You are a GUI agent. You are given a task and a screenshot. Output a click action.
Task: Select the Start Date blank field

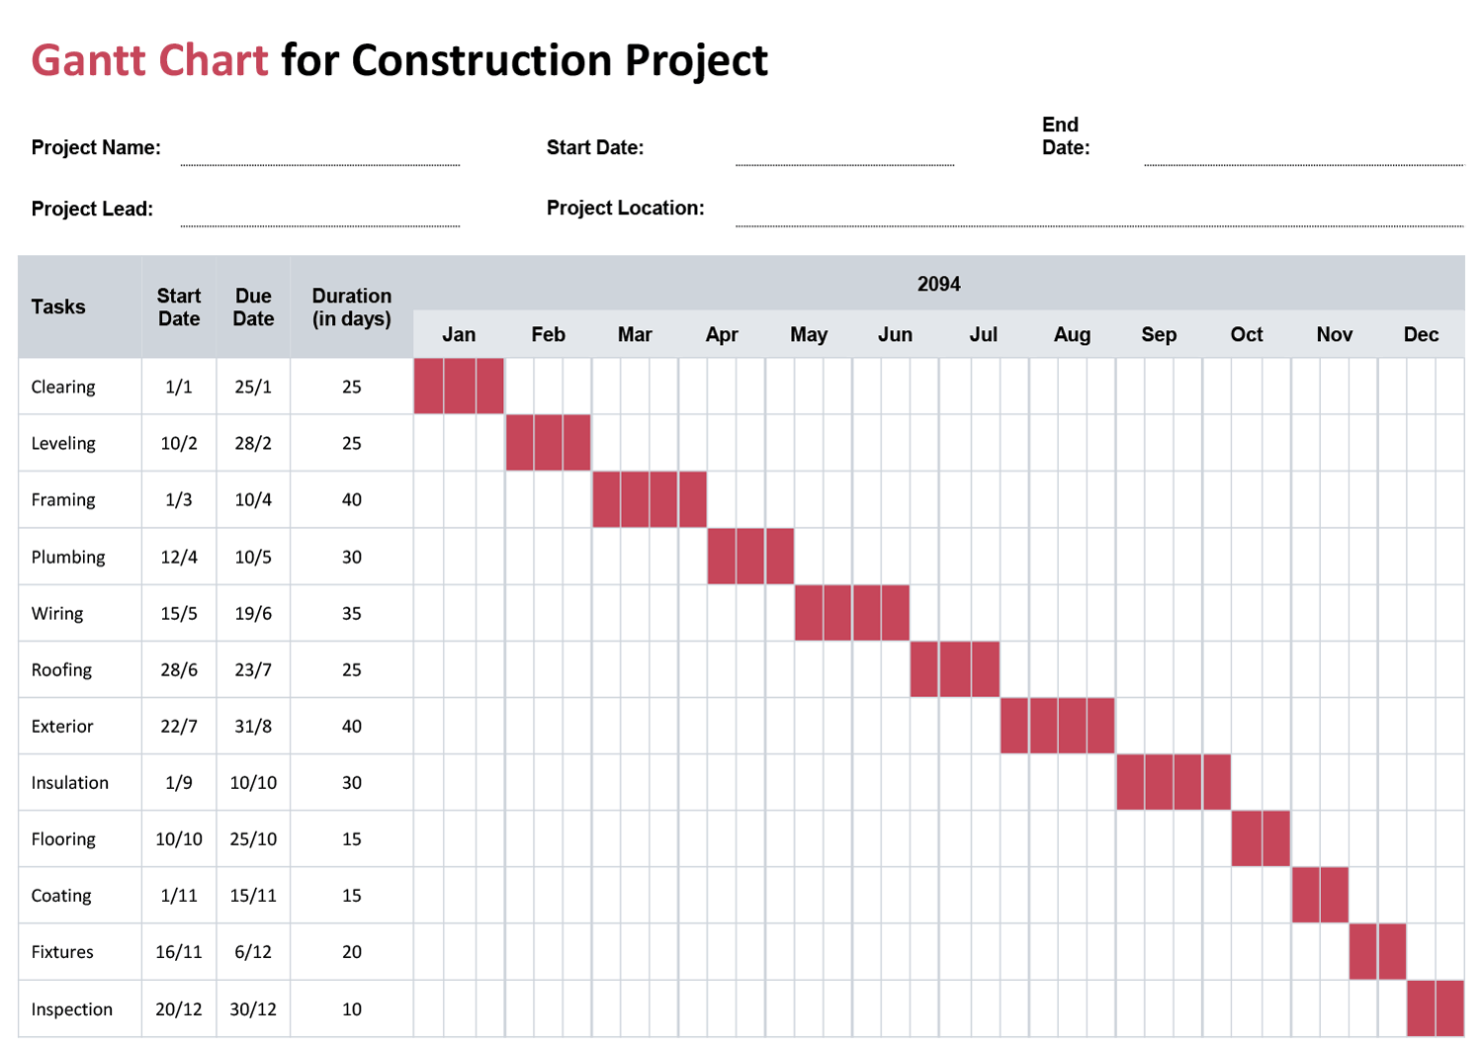(844, 153)
